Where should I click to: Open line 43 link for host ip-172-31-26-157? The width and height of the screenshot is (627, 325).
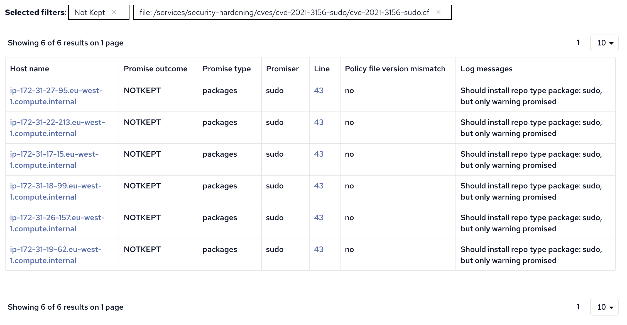click(319, 218)
